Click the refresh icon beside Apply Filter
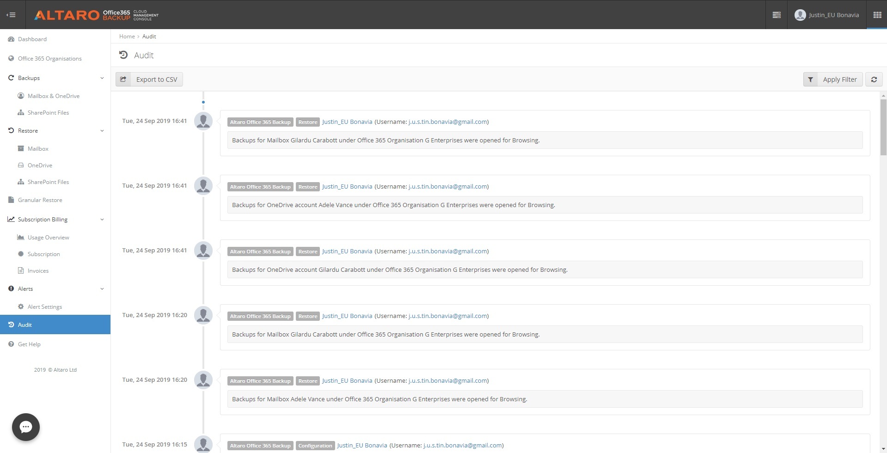887x453 pixels. click(x=874, y=80)
